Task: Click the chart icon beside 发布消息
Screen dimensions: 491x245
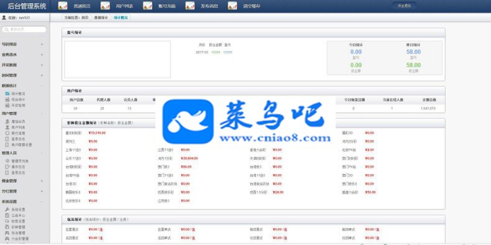Action: tap(190, 6)
